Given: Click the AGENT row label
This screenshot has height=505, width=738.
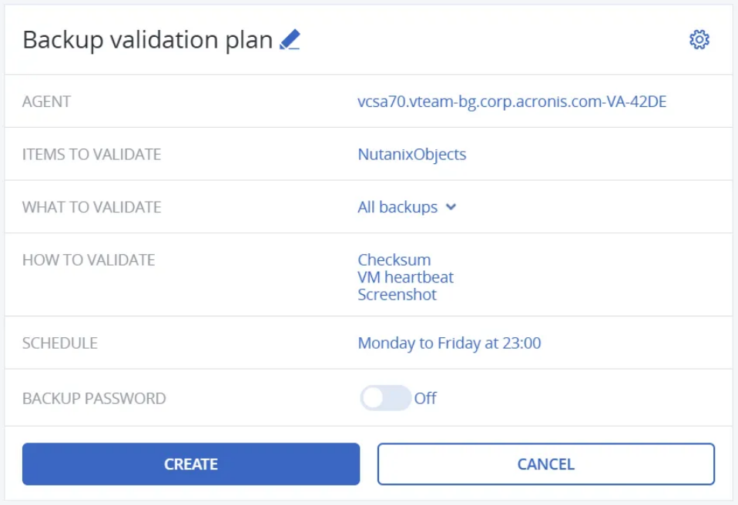Looking at the screenshot, I should 47,101.
